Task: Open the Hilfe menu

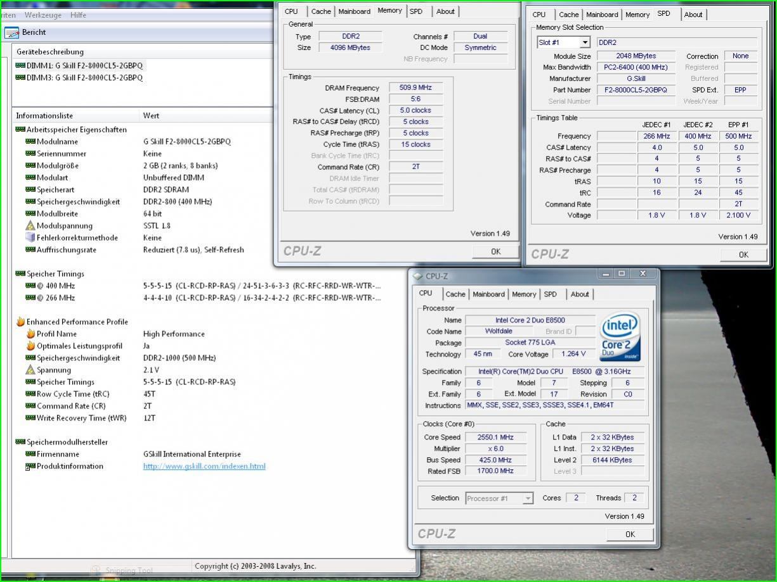Action: 79,15
